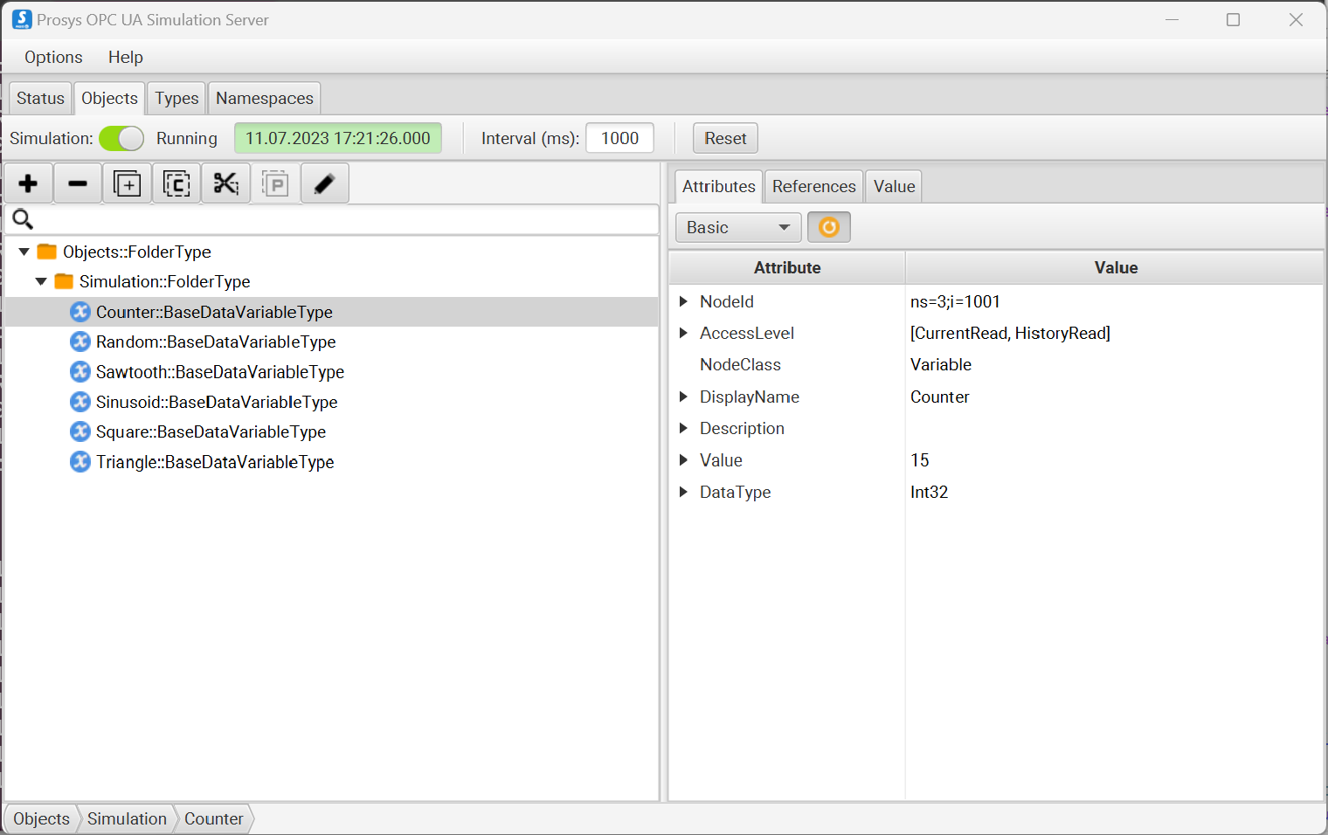Screen dimensions: 1328x835
Task: Click the Int32 DataType value
Action: click(929, 492)
